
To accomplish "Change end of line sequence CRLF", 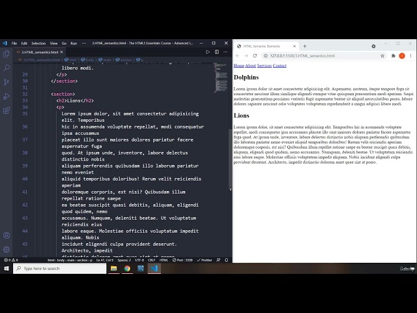I will pyautogui.click(x=151, y=260).
